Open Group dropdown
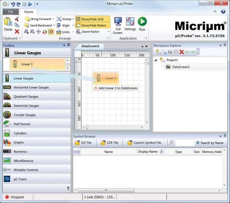Viewport: 230px width, 203px height. coord(73,19)
